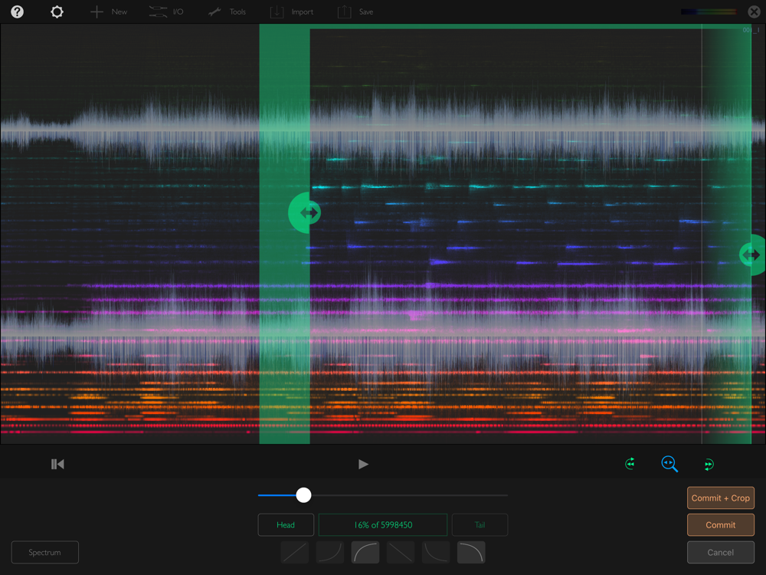Select the linear fade-out curve shape
This screenshot has height=575, width=766.
tap(401, 552)
